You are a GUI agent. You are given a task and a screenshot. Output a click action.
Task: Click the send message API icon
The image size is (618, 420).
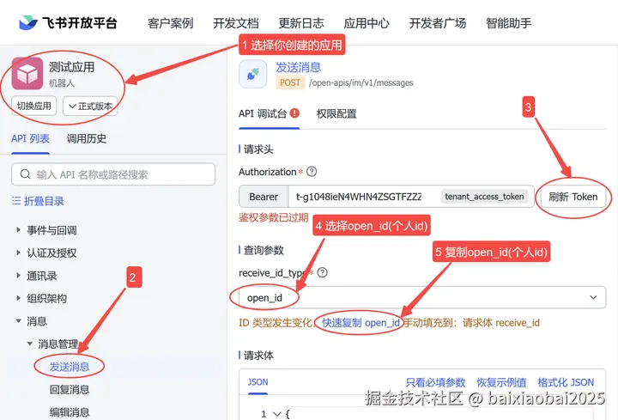coord(252,74)
